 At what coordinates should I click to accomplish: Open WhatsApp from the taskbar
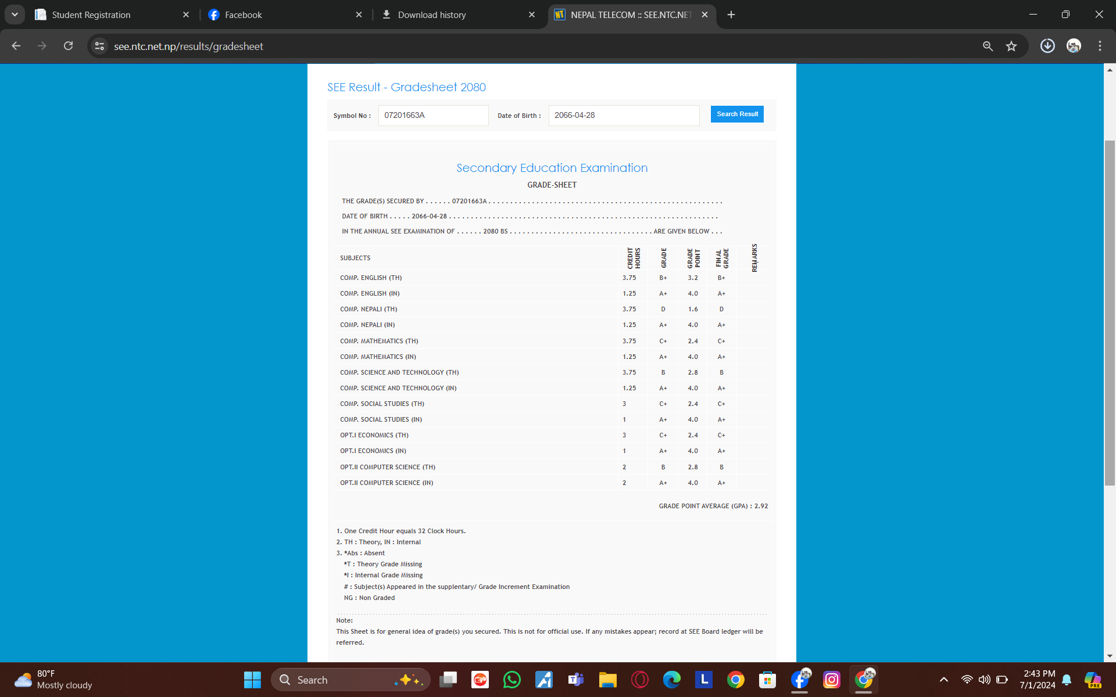click(512, 680)
